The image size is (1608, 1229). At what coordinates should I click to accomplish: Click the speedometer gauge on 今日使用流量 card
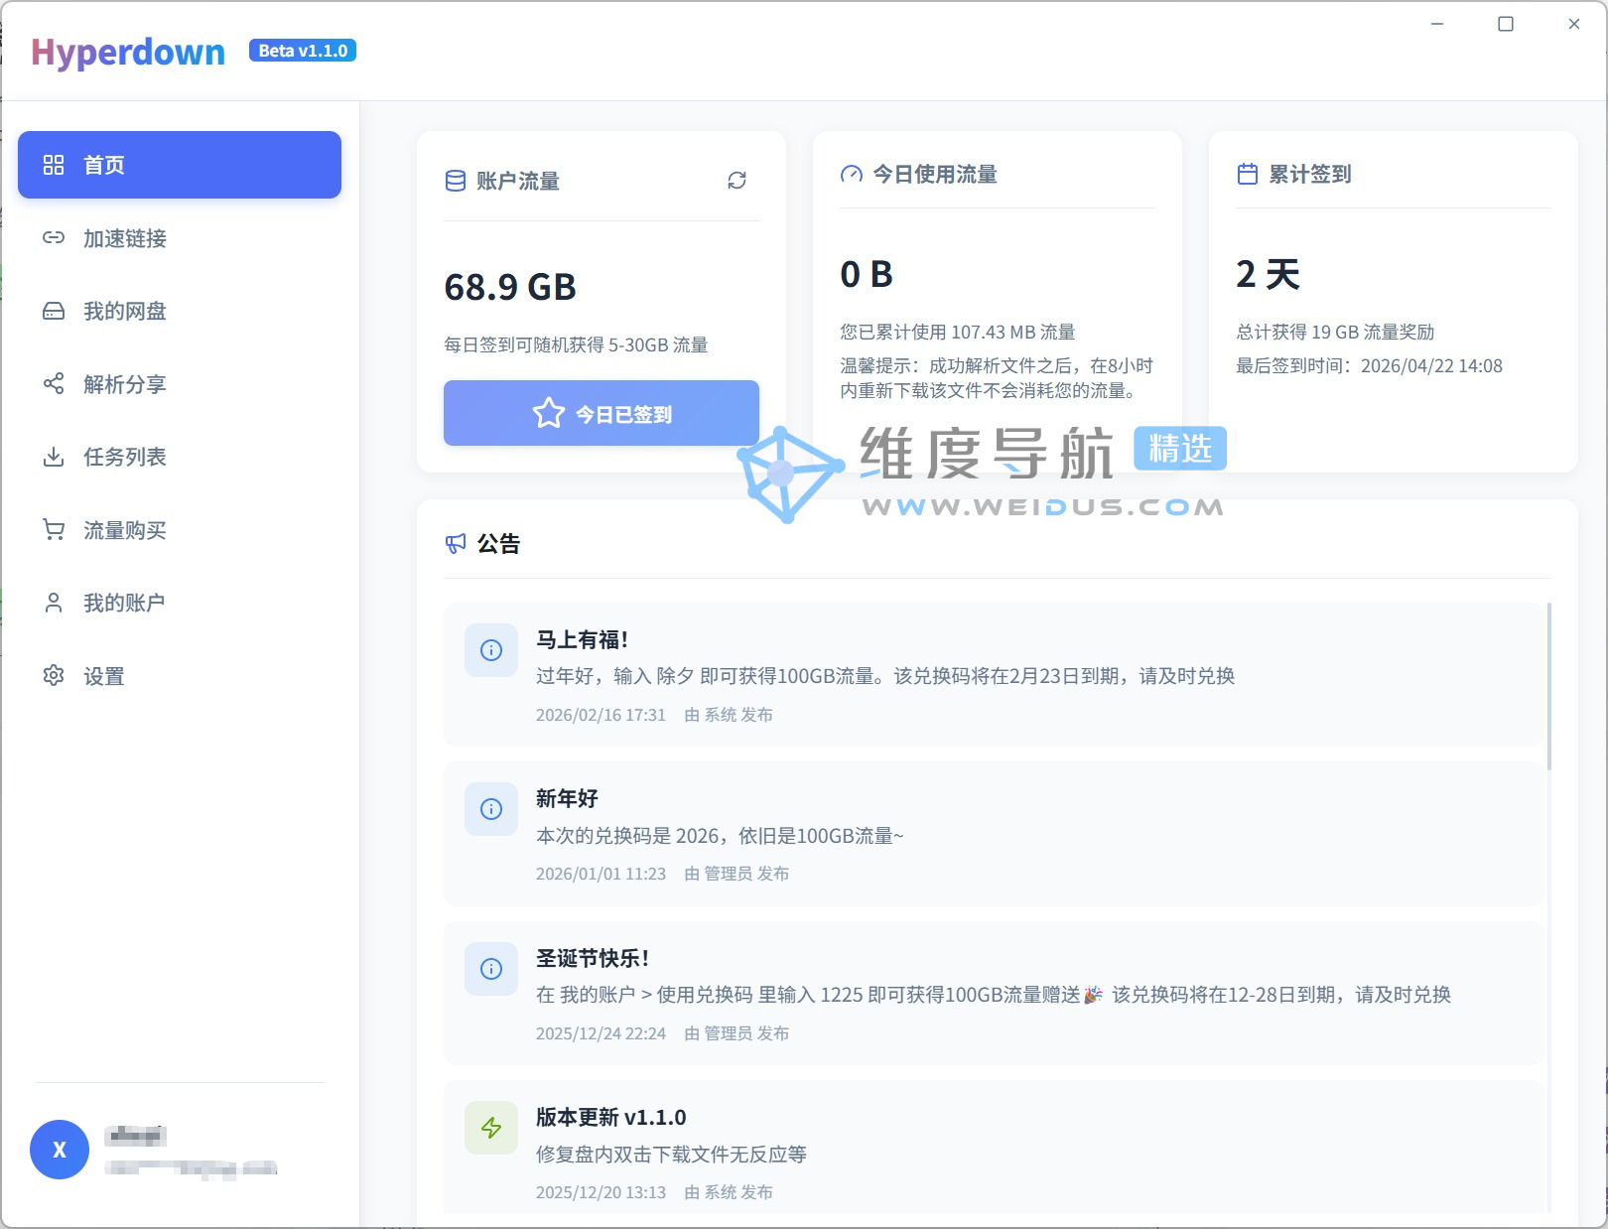click(849, 174)
